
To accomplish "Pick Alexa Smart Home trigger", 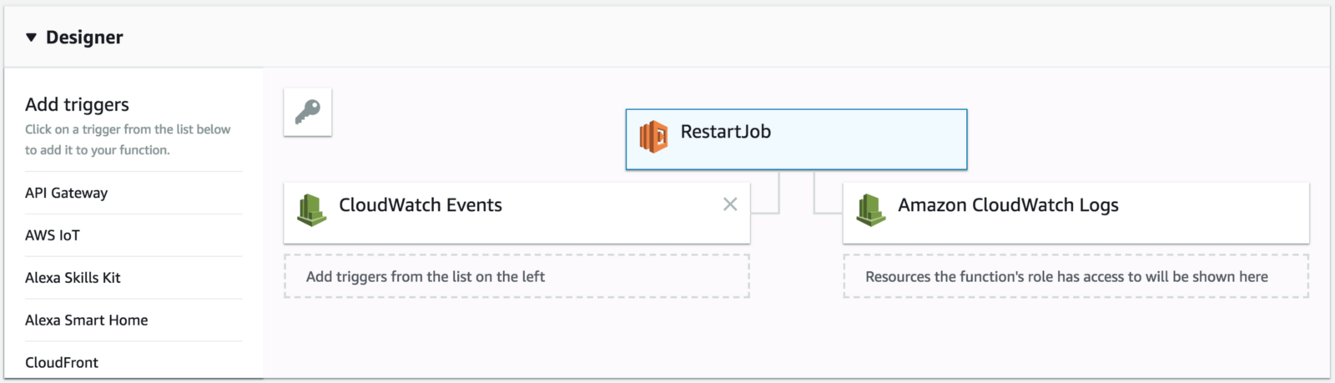I will (86, 320).
